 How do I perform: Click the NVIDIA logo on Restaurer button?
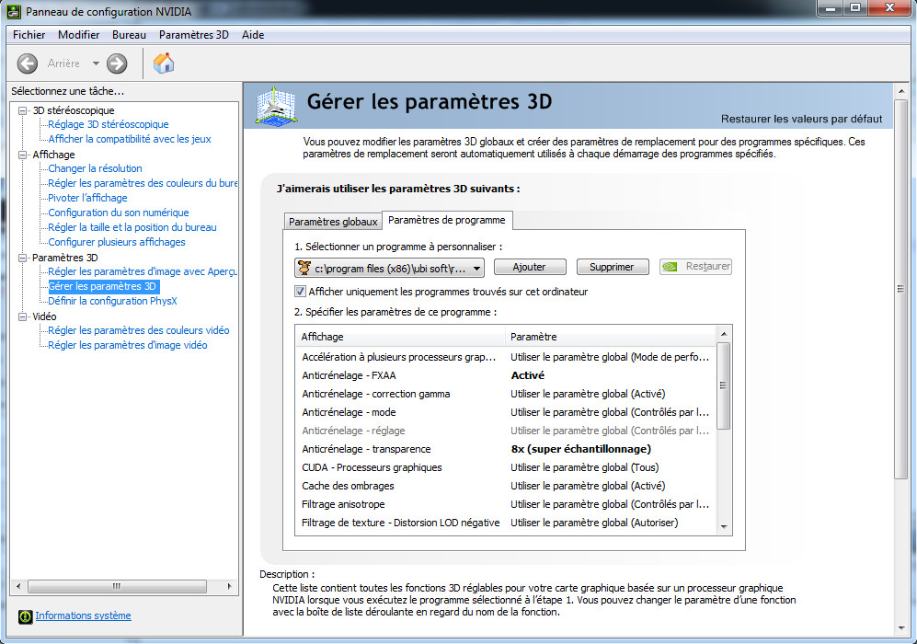click(x=671, y=267)
